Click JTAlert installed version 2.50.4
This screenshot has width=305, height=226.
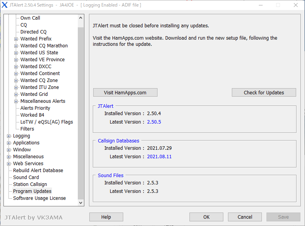154,114
